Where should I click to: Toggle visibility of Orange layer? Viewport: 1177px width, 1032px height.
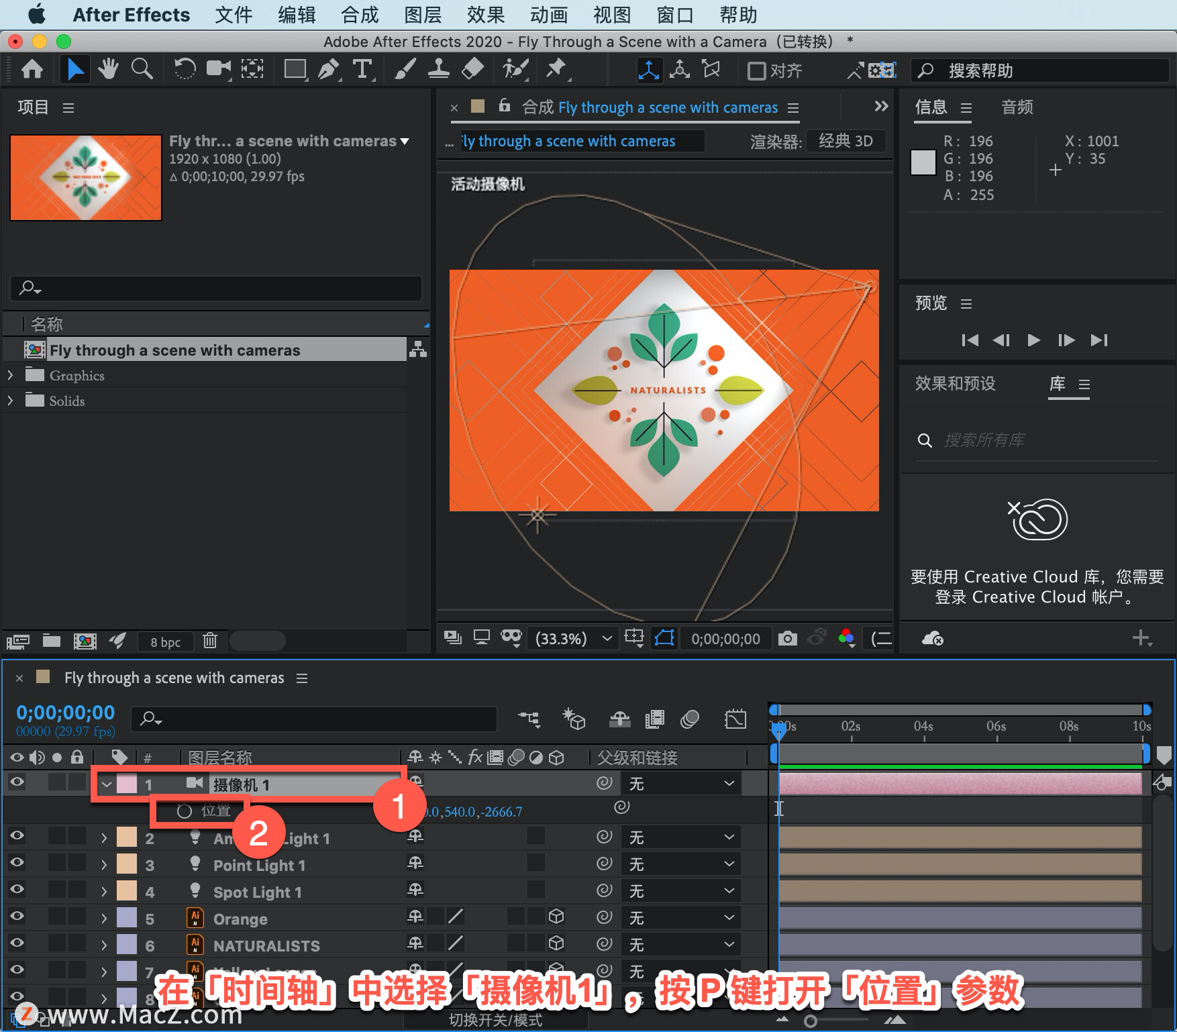tap(17, 916)
